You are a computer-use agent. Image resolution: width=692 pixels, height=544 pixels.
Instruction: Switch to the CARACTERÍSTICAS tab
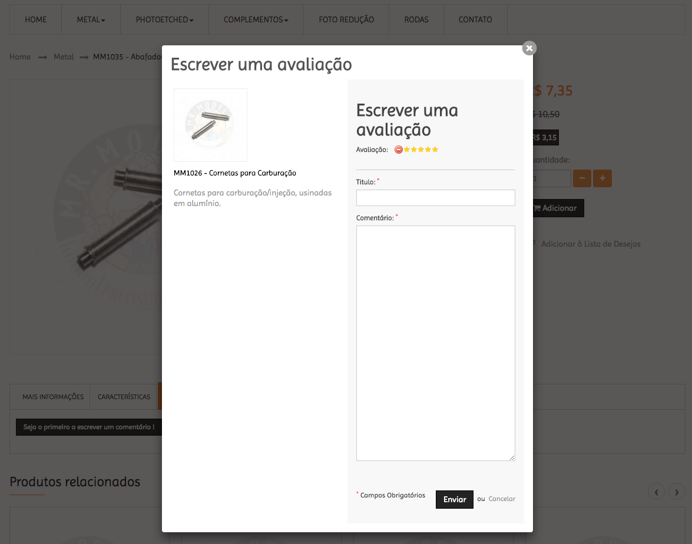[124, 397]
